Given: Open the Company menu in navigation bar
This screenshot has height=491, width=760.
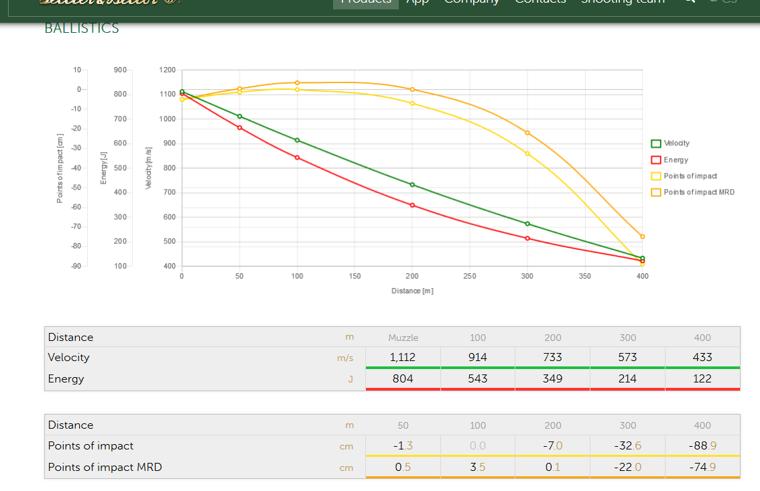Looking at the screenshot, I should click(x=472, y=3).
